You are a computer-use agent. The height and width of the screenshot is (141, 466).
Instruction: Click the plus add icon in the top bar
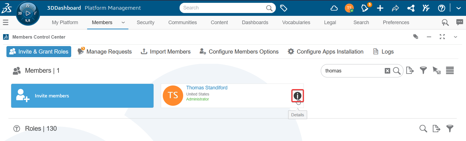(x=380, y=8)
